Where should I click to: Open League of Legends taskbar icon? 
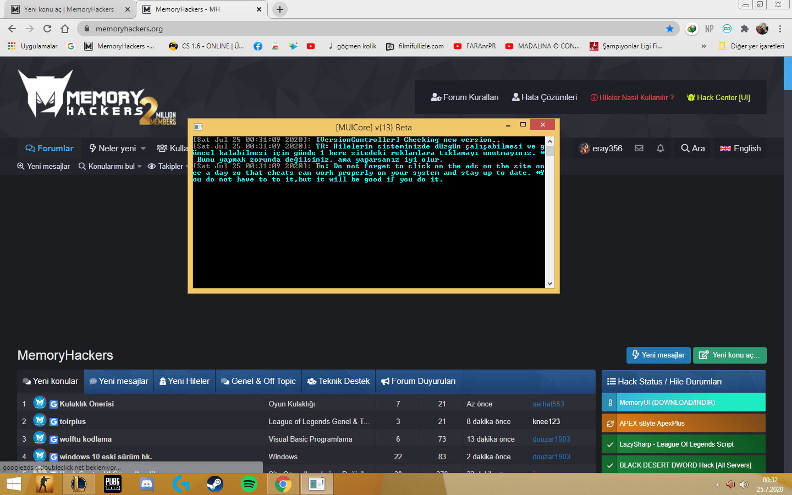coord(79,484)
